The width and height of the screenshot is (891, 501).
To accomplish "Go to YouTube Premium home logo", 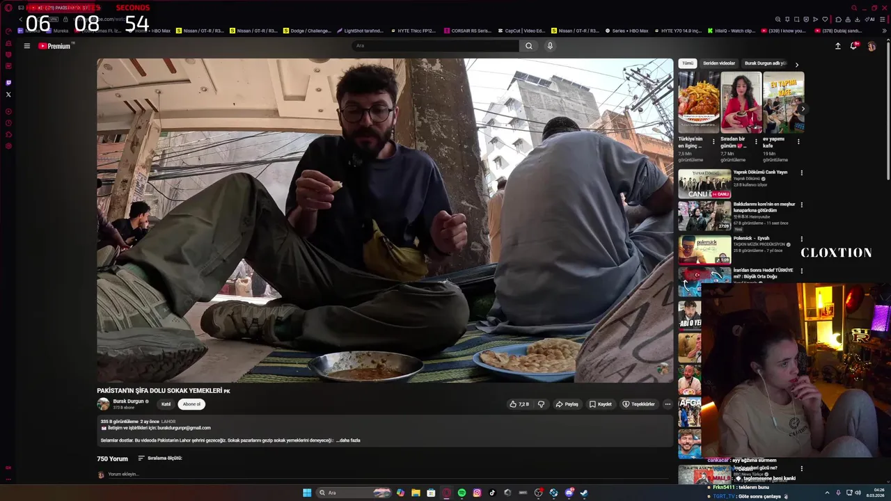I will [x=55, y=46].
